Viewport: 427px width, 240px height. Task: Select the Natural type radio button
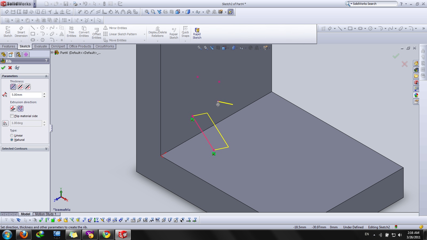(12, 140)
